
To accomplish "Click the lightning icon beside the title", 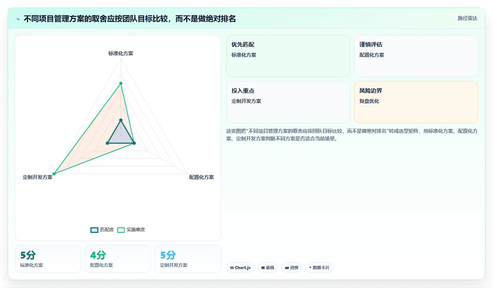I will 18,19.
